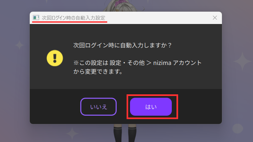This screenshot has height=142, width=253.
Task: Click the > arrow symbol in the note
Action: click(149, 63)
